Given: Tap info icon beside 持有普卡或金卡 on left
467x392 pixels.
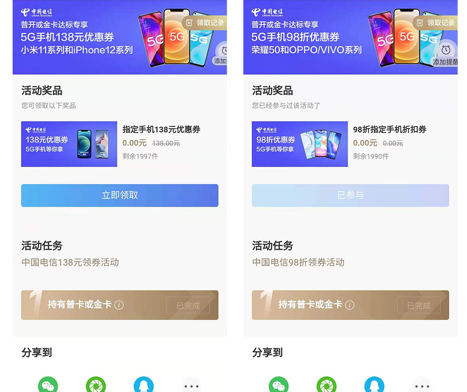Looking at the screenshot, I should 119,305.
